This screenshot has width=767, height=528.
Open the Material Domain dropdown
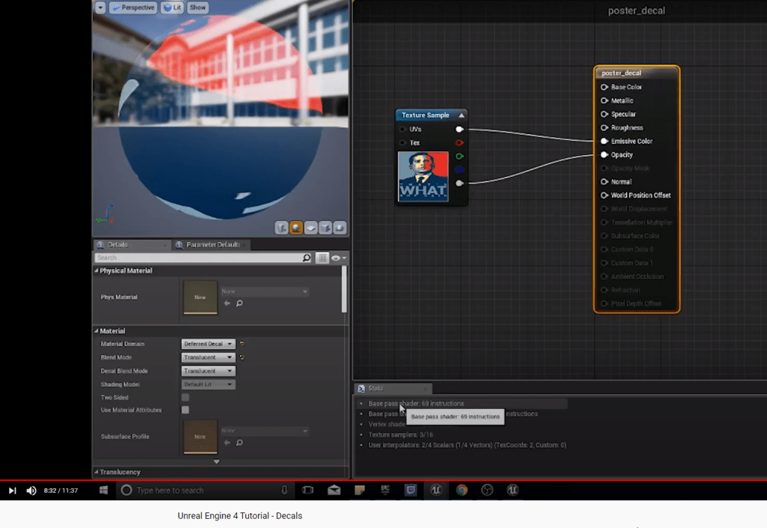pos(208,344)
